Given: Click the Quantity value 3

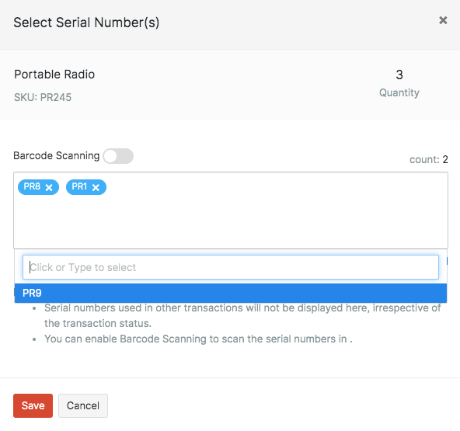Looking at the screenshot, I should tap(399, 75).
